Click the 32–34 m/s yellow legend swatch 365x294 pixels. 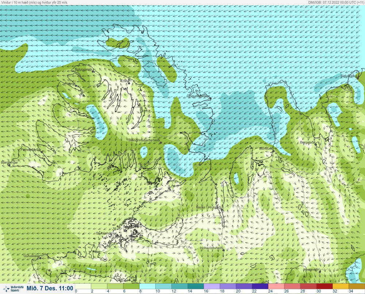click(x=341, y=286)
